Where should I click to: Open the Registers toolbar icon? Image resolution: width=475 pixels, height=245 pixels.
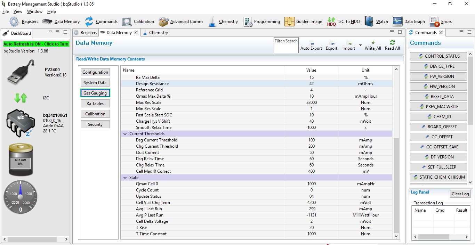(x=14, y=22)
